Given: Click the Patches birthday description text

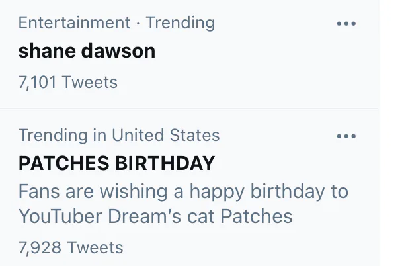Looking at the screenshot, I should [183, 204].
